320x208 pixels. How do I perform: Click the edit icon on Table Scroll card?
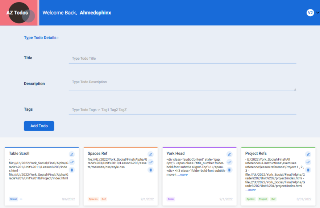pyautogui.click(x=72, y=154)
